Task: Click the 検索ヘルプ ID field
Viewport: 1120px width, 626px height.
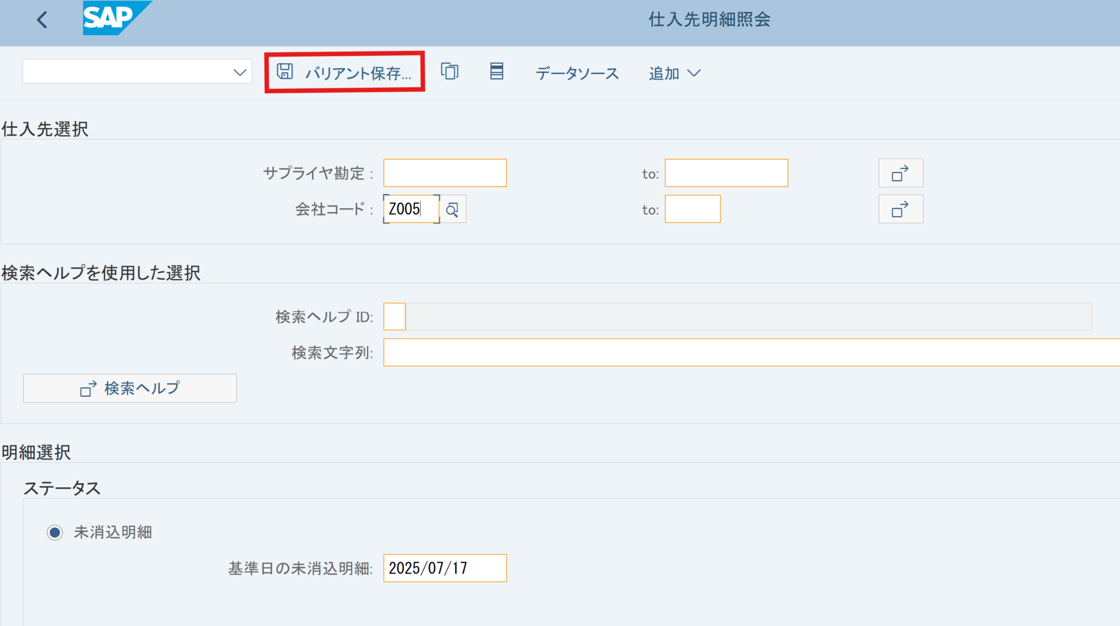Action: coord(394,317)
